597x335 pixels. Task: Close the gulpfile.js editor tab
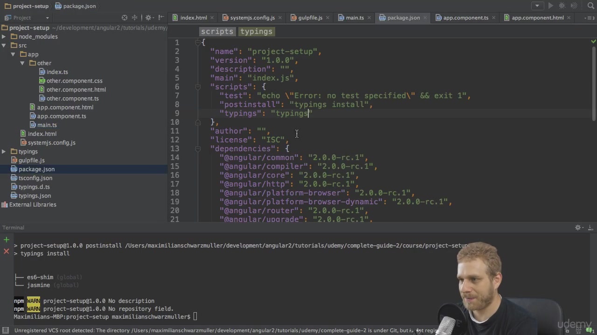pyautogui.click(x=327, y=18)
